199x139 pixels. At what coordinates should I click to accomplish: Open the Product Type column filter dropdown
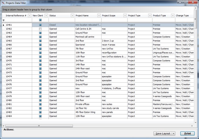[172, 15]
